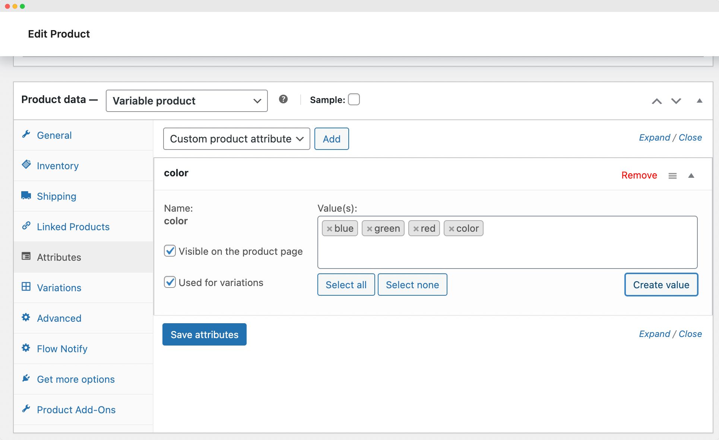Click the grid icon next to Variations

click(26, 286)
